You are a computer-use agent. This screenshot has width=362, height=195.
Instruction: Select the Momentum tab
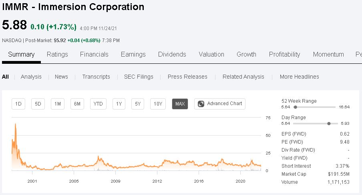pos(328,54)
